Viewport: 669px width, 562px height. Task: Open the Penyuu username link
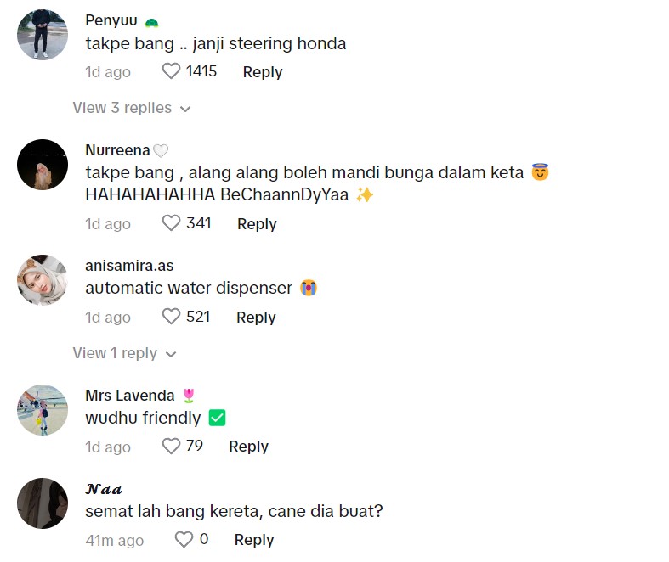[x=111, y=20]
